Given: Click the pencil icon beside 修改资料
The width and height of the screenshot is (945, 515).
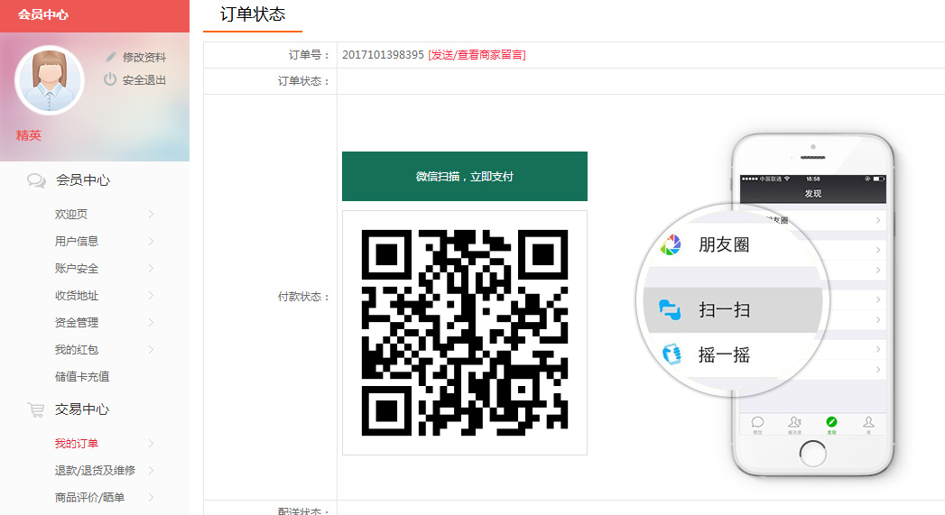Looking at the screenshot, I should point(111,57).
